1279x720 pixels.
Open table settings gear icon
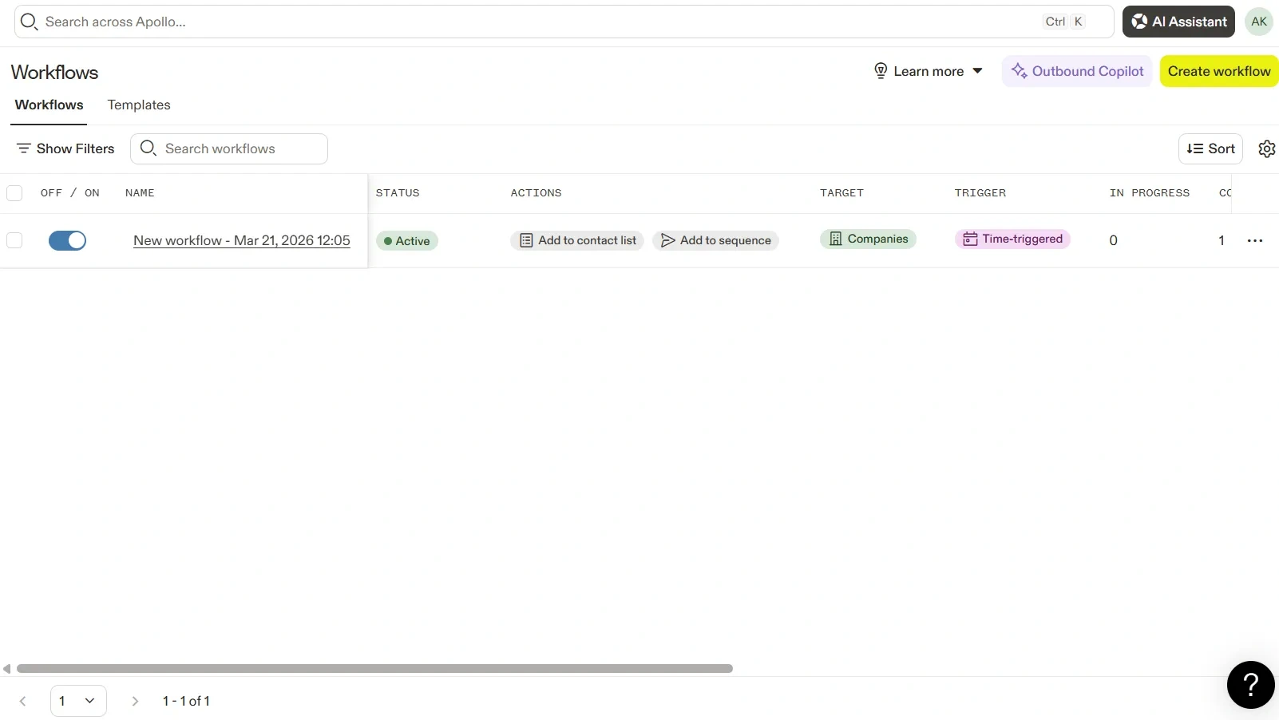coord(1266,148)
